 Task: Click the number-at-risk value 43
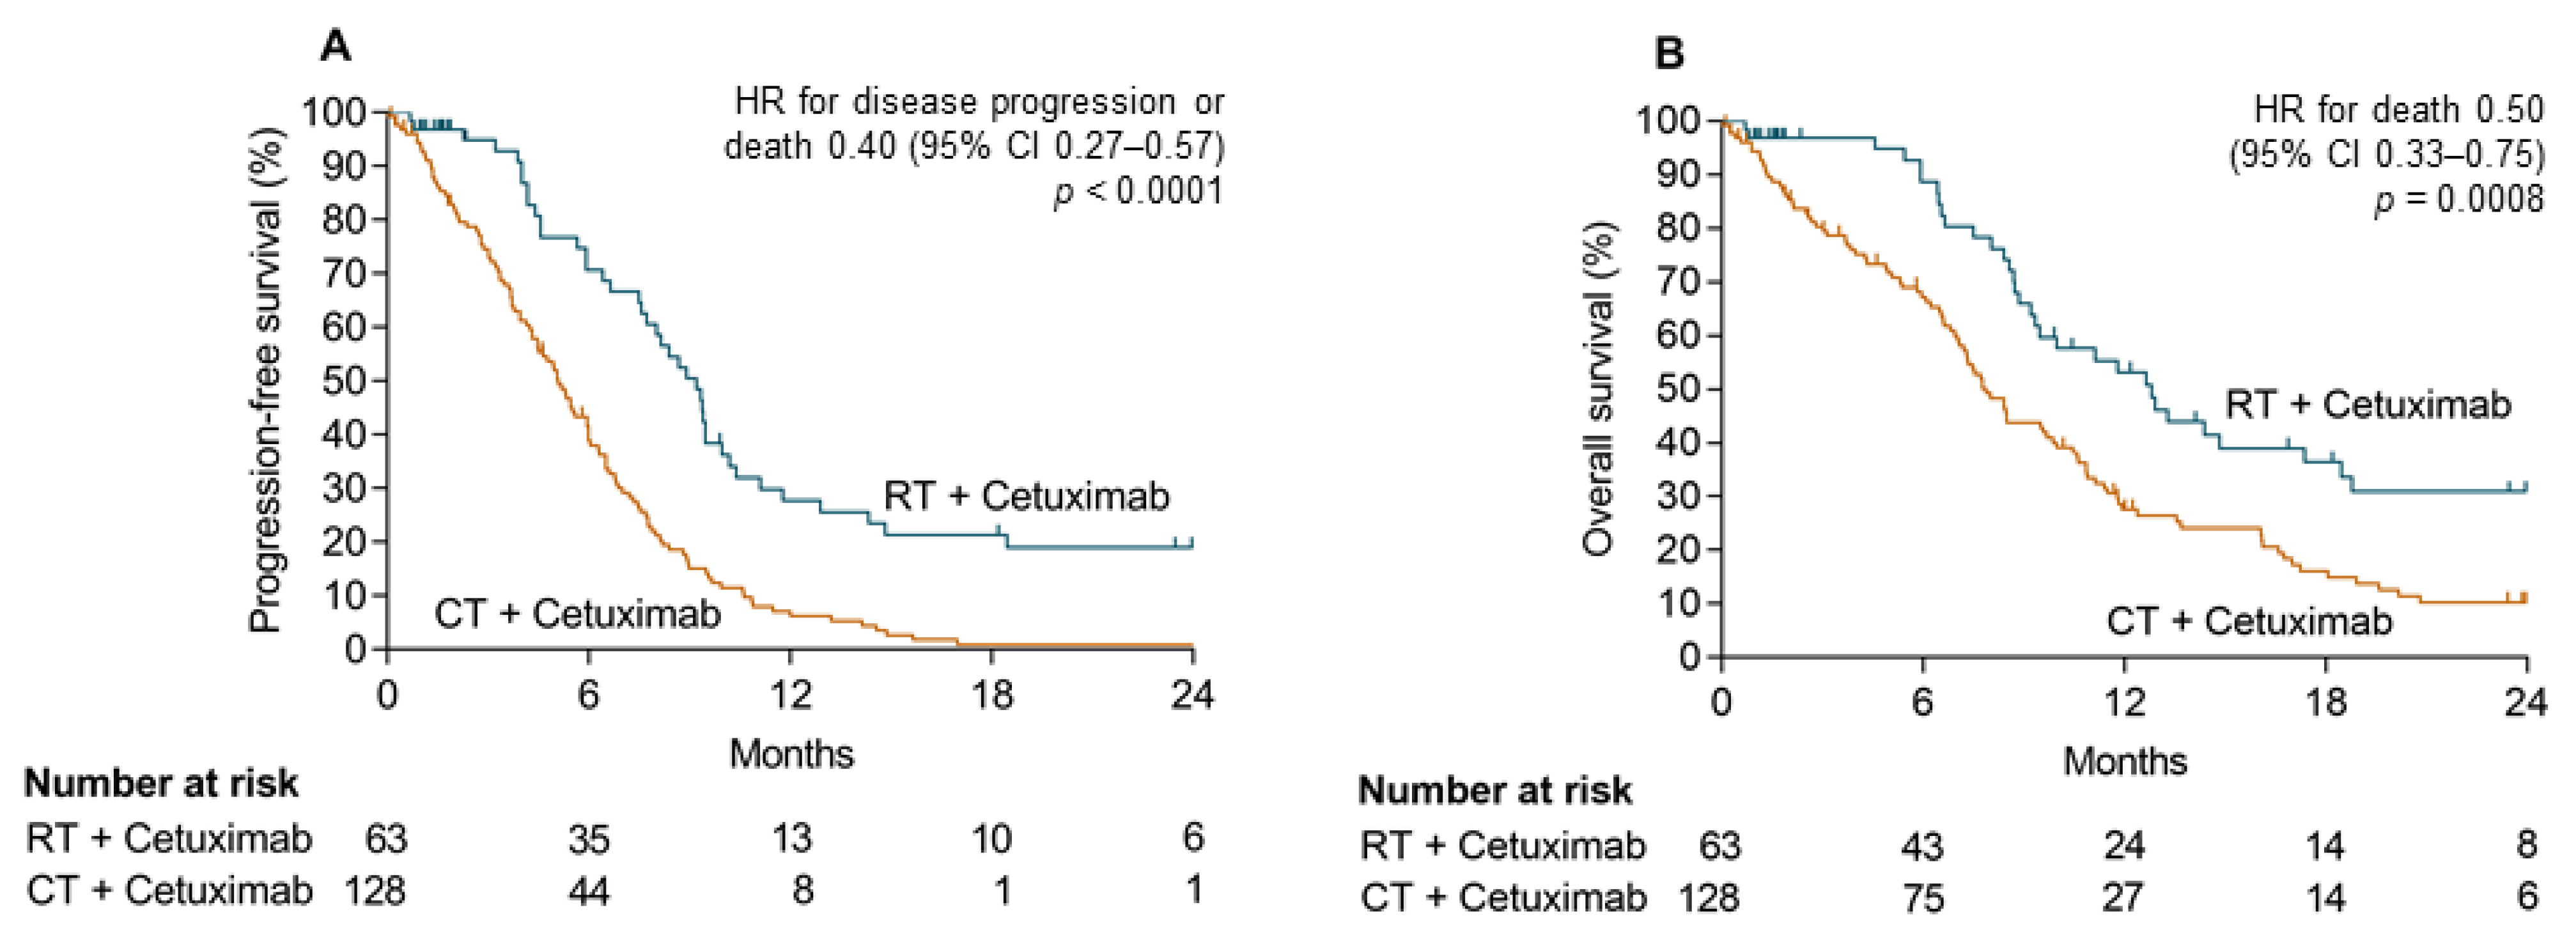point(1922,846)
